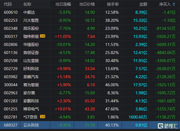Select highlighted stock code 688327
Image resolution: width=180 pixels, height=131 pixels.
point(11,125)
